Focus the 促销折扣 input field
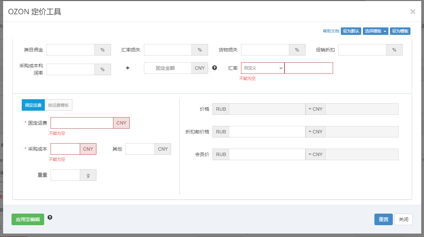424x237 pixels. 362,50
